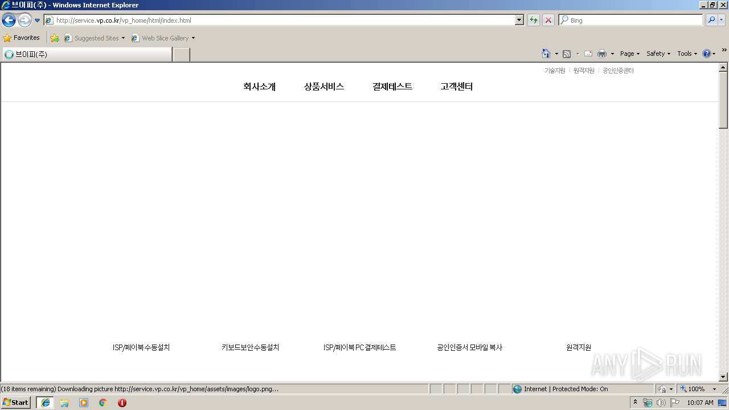Viewport: 729px width, 410px height.
Task: Expand printer options dropdown arrow
Action: tap(612, 54)
